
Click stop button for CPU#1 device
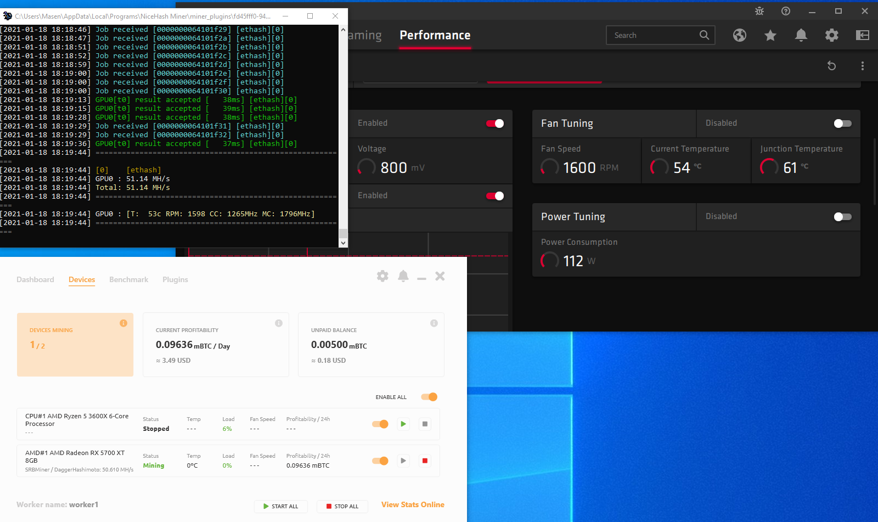[425, 424]
